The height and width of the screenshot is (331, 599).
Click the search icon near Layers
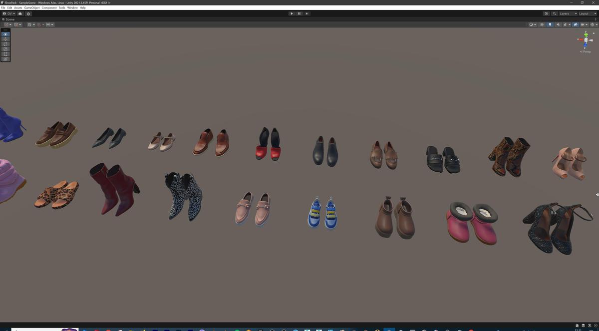coord(555,13)
